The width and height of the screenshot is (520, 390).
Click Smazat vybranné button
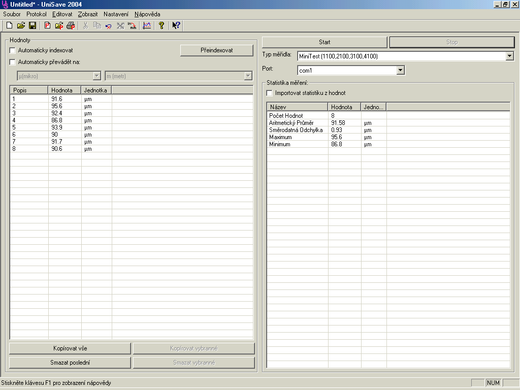point(194,363)
